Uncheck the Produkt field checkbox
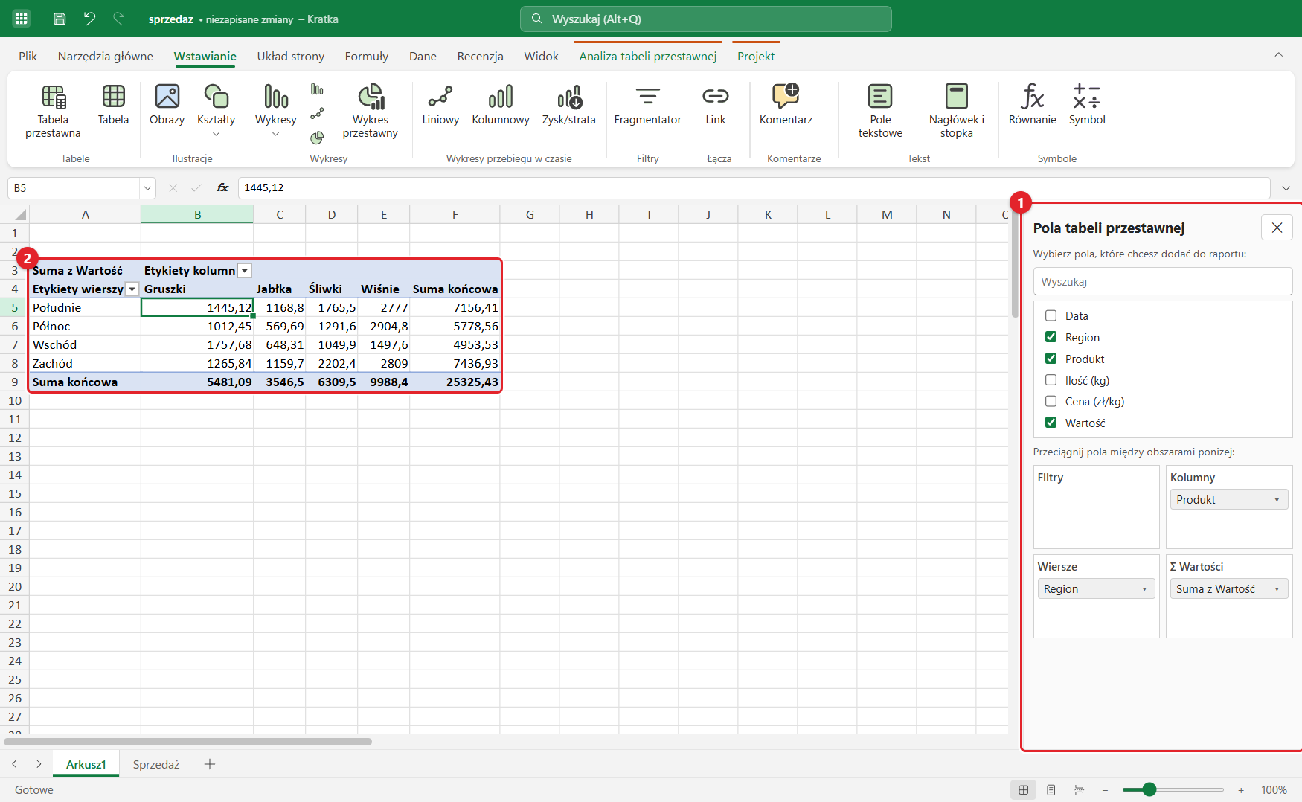 pyautogui.click(x=1051, y=359)
